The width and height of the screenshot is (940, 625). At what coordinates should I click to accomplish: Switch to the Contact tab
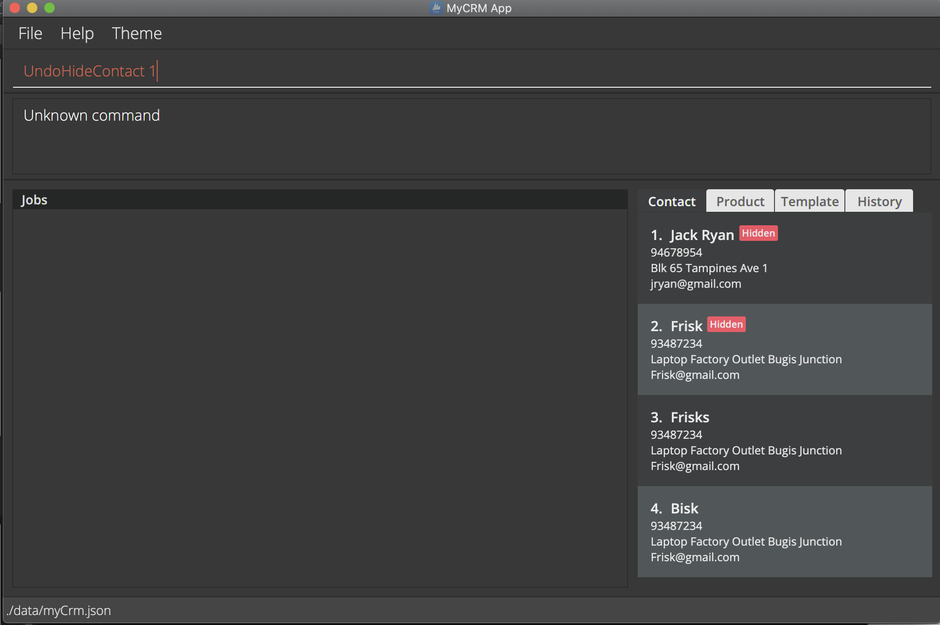click(x=672, y=201)
